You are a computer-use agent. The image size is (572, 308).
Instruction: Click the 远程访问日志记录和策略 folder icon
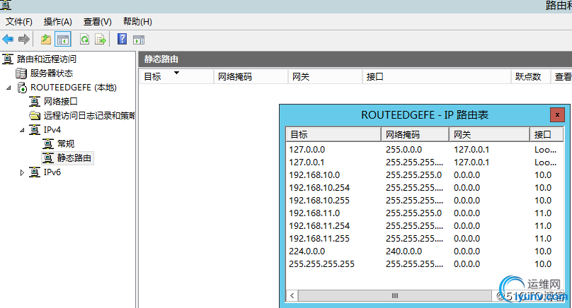click(35, 116)
